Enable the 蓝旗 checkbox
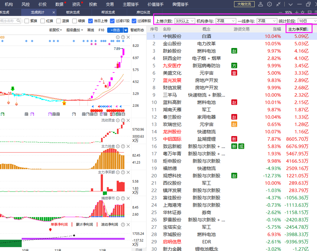 tap(59, 21)
